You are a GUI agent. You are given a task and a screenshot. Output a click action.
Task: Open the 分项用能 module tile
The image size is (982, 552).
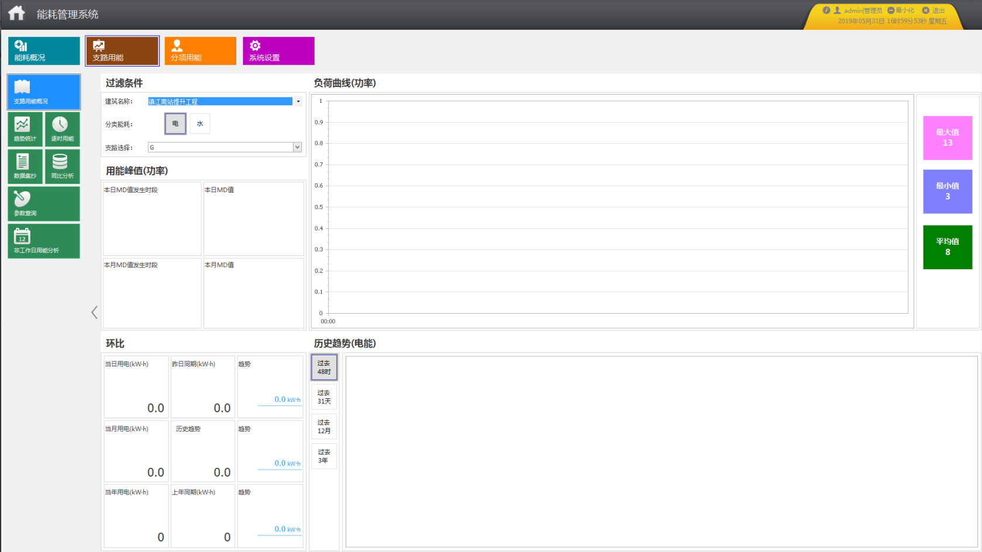coord(200,51)
